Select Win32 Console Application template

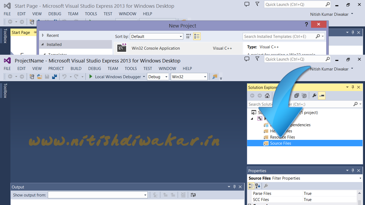pos(178,48)
